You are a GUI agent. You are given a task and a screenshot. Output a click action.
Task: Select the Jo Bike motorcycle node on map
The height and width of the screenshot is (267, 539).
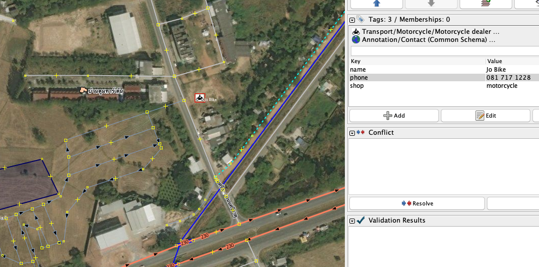tap(200, 98)
